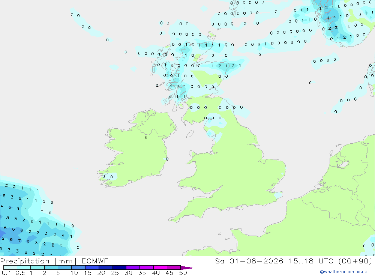Screen dimensions: 375x275
Task: Click the legend scale label "0.1"
Action: pos(6,273)
